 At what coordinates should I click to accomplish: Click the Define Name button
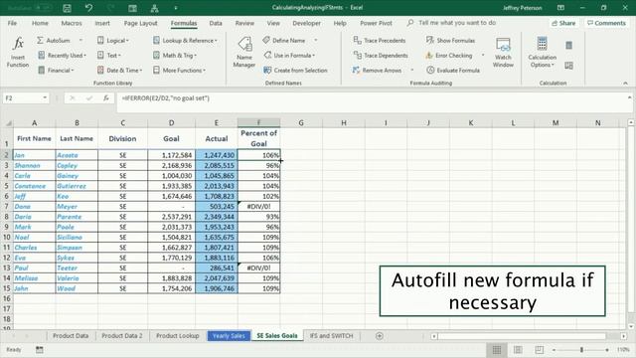point(284,41)
